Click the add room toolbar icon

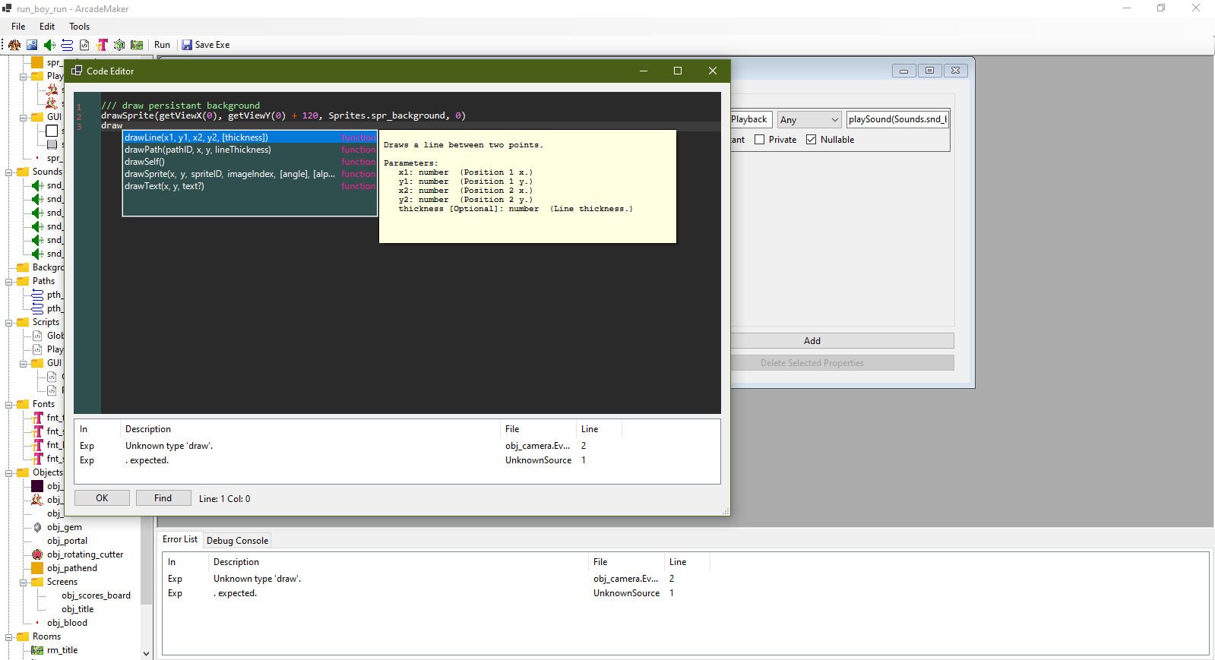pos(137,45)
